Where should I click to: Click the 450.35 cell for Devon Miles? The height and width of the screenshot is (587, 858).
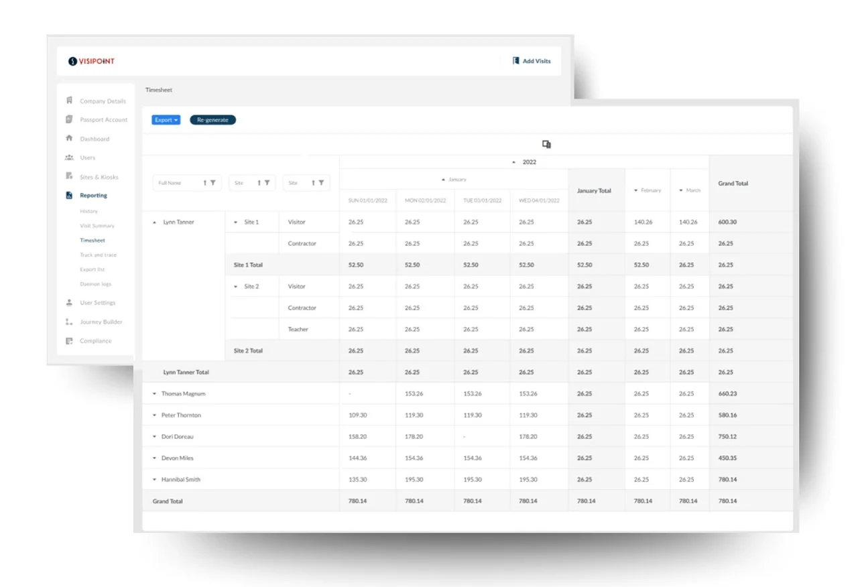coord(751,458)
